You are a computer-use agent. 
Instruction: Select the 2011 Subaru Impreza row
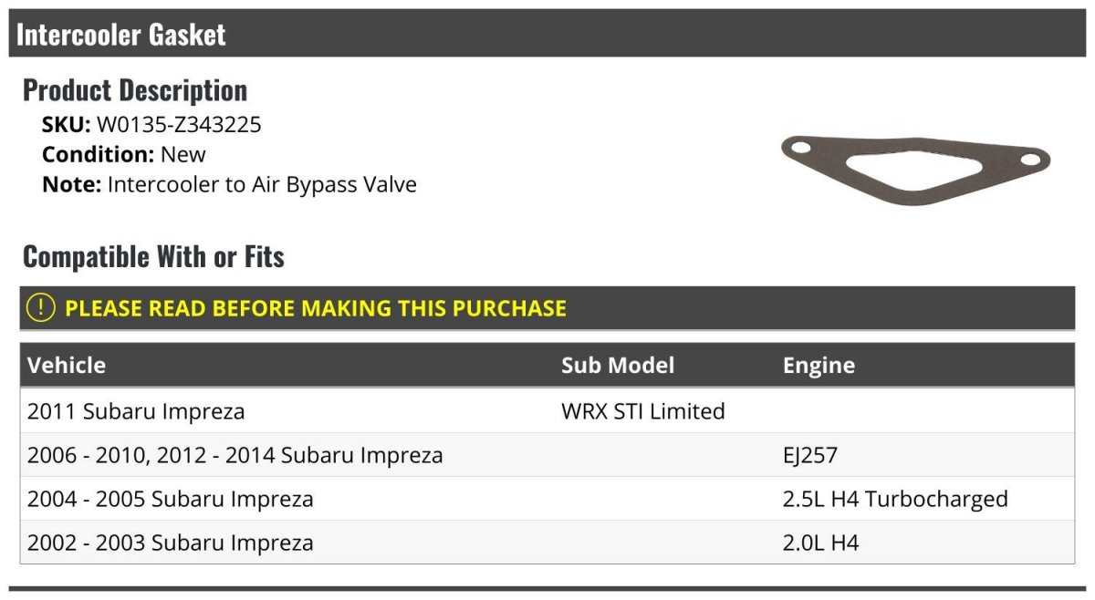point(547,411)
